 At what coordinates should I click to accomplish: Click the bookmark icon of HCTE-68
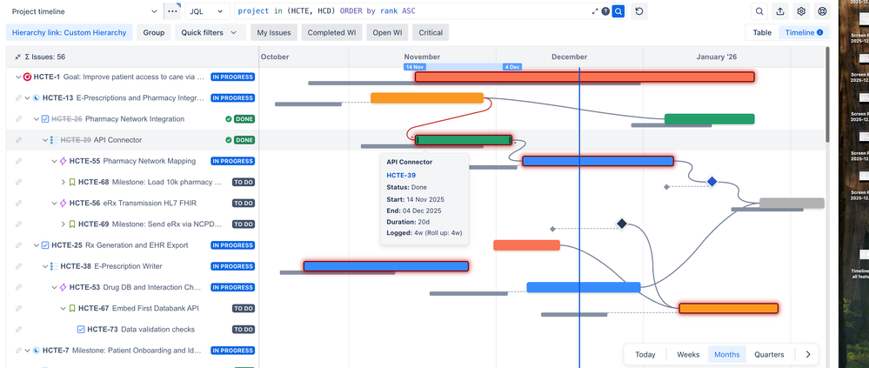(72, 183)
